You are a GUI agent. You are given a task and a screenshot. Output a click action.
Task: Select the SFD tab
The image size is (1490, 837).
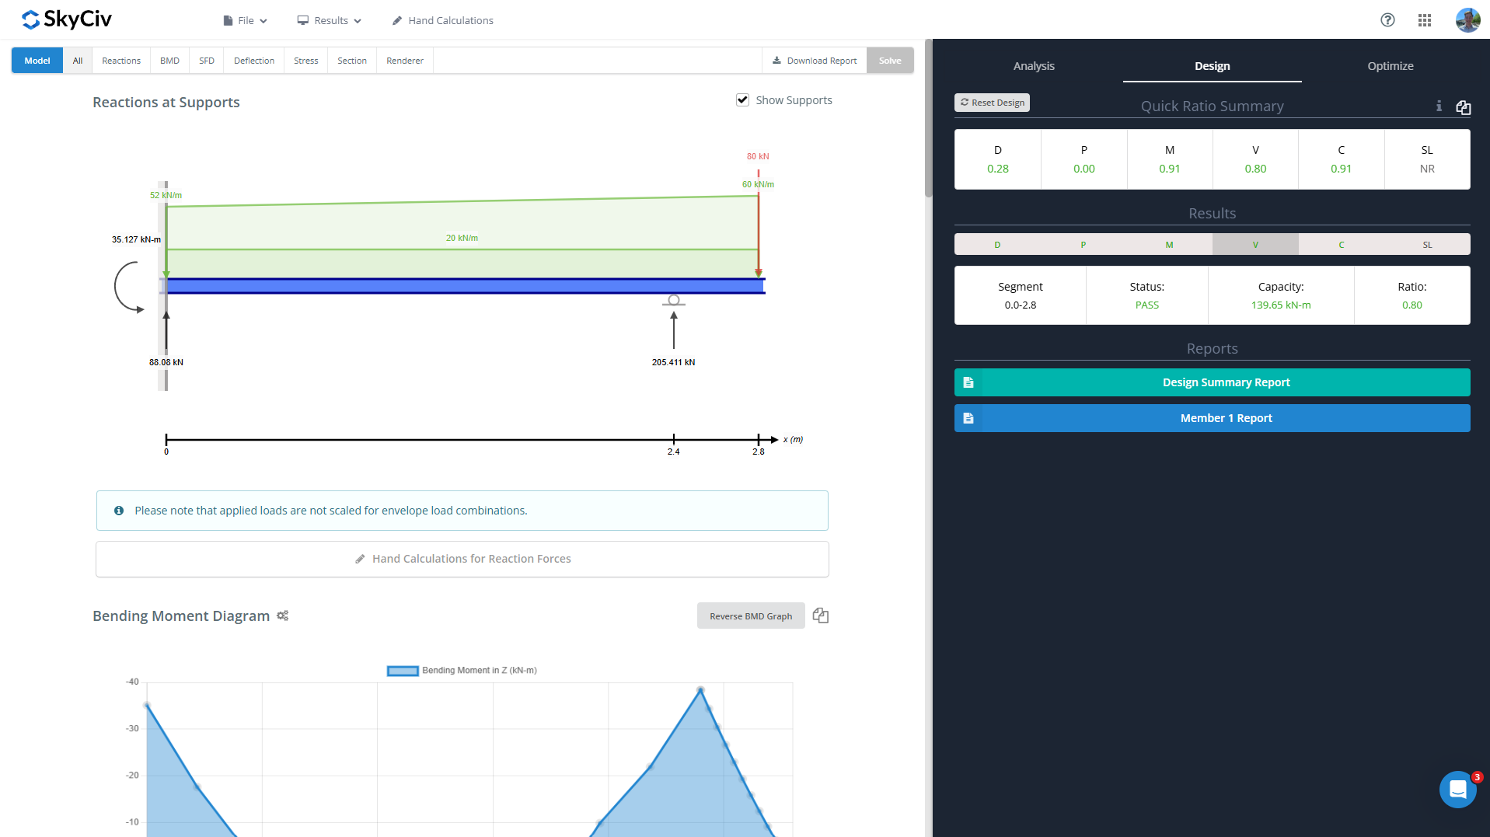coord(207,61)
